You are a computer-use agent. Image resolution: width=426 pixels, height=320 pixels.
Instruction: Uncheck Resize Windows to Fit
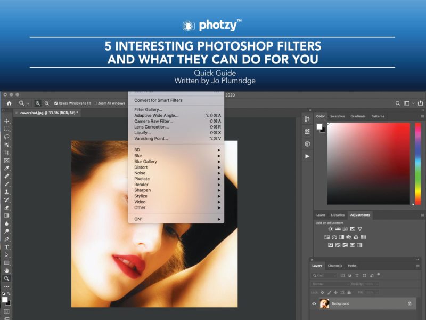tap(56, 103)
